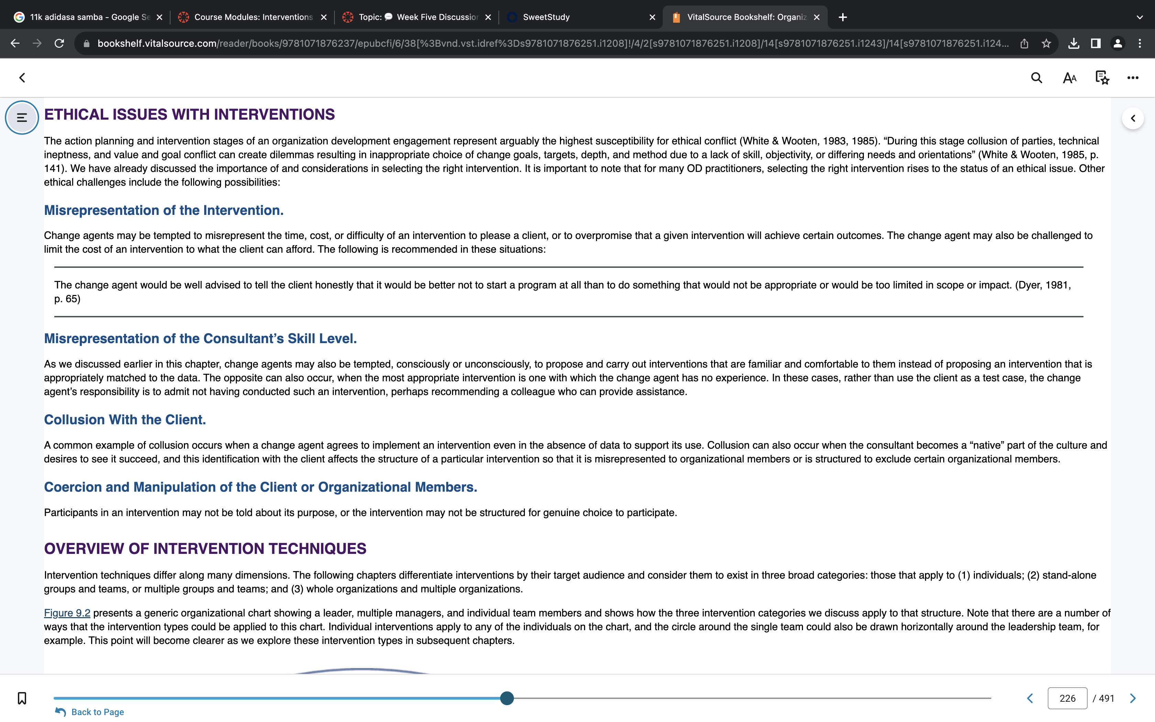1155x722 pixels.
Task: Open the notebook highlights icon
Action: tap(1102, 78)
